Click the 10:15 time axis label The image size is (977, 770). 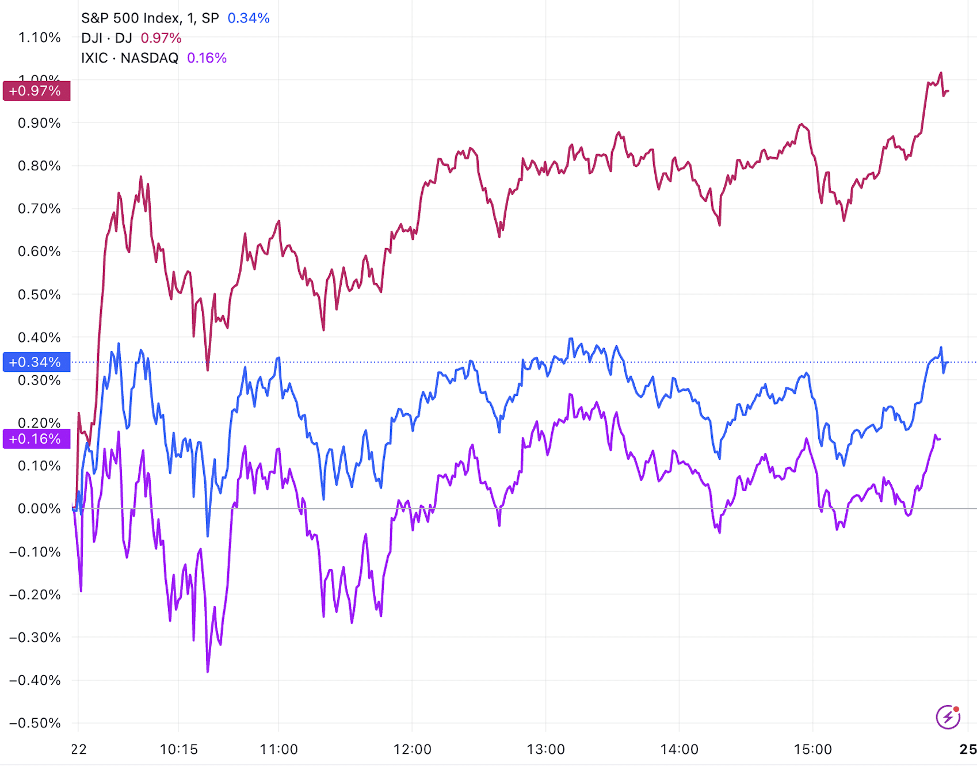(178, 749)
